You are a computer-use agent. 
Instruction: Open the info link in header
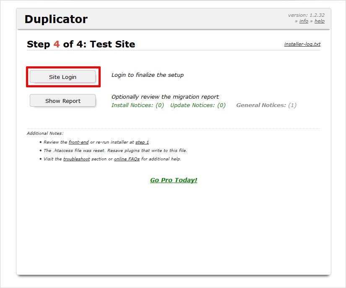(304, 21)
